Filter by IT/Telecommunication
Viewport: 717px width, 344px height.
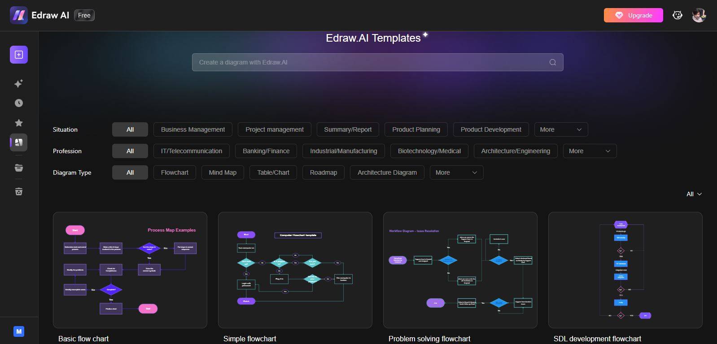click(x=192, y=151)
